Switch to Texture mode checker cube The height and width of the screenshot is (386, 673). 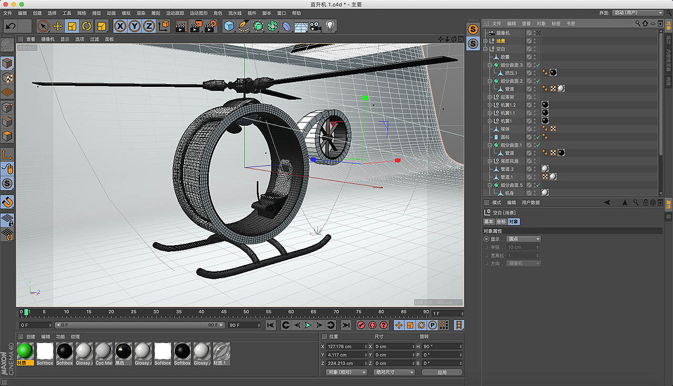(x=7, y=78)
